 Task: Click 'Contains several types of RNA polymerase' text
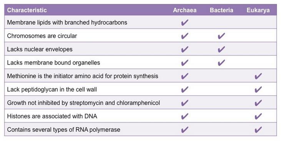click(x=64, y=129)
